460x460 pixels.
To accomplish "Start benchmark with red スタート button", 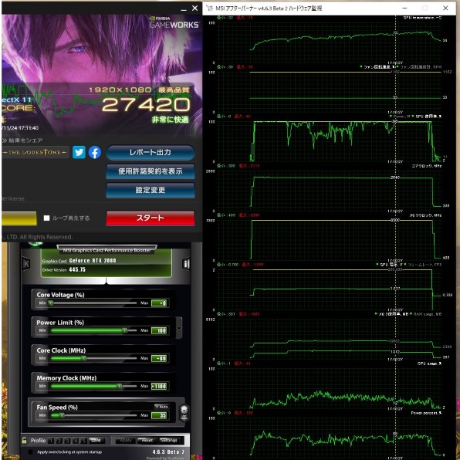I will [x=151, y=218].
